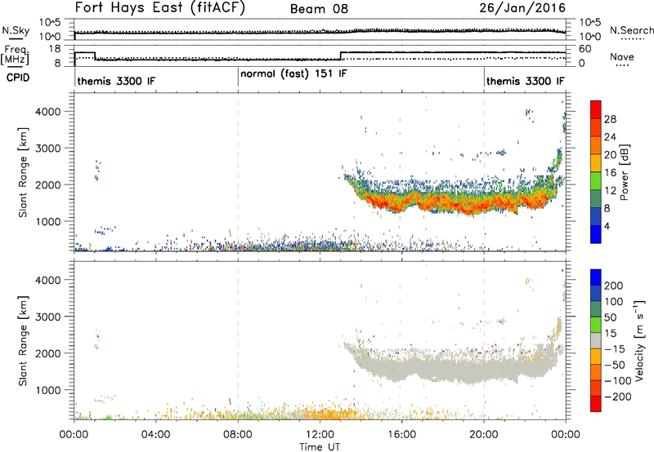
Task: Click the 'N.Search' legend label
Action: coord(632,30)
